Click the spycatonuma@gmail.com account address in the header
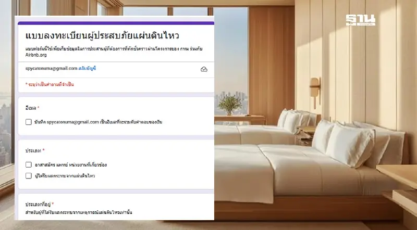This screenshot has width=417, height=230. 51,68
